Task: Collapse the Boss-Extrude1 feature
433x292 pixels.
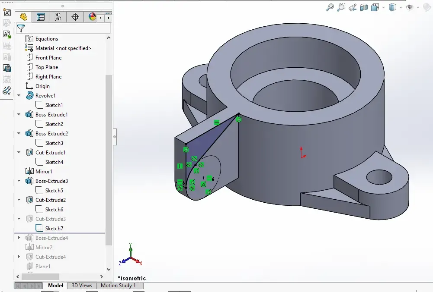Action: coord(19,115)
